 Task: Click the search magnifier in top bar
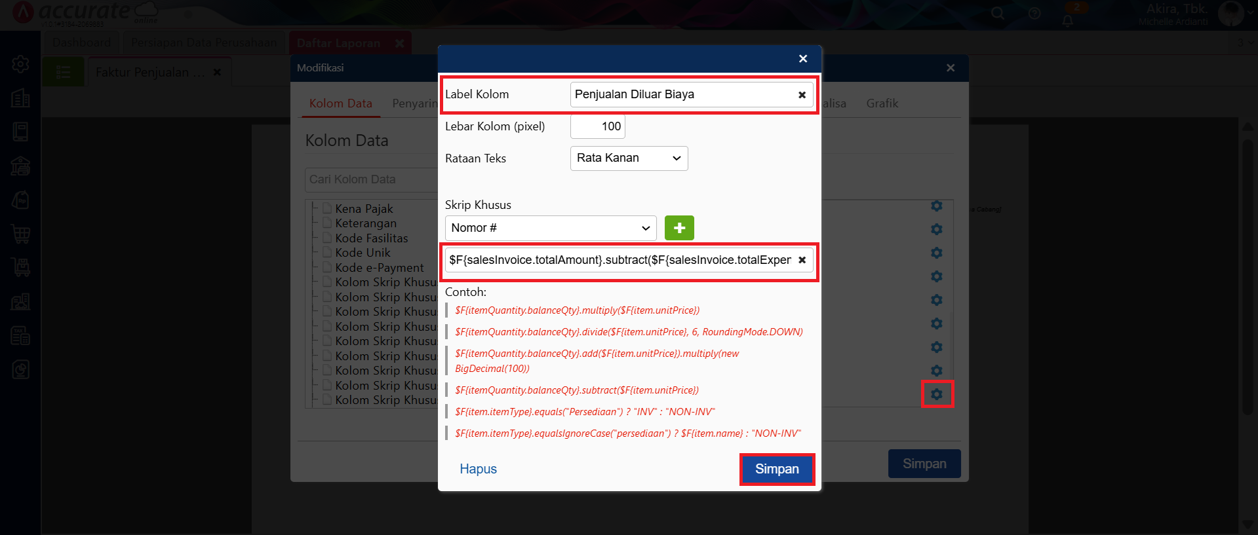point(997,13)
